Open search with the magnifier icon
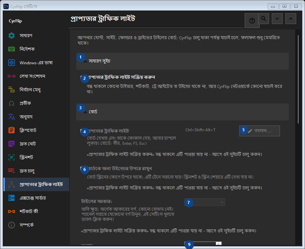This screenshot has width=305, height=249. coord(264,19)
